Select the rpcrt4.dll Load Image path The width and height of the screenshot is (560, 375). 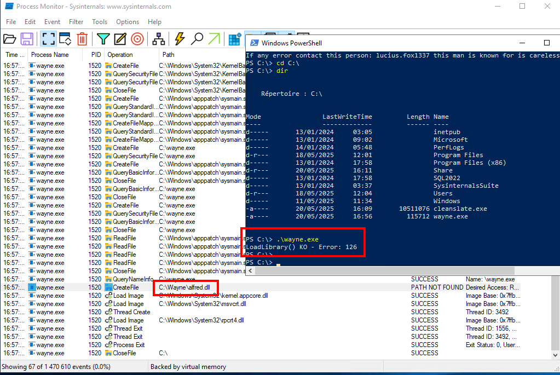[x=201, y=320]
